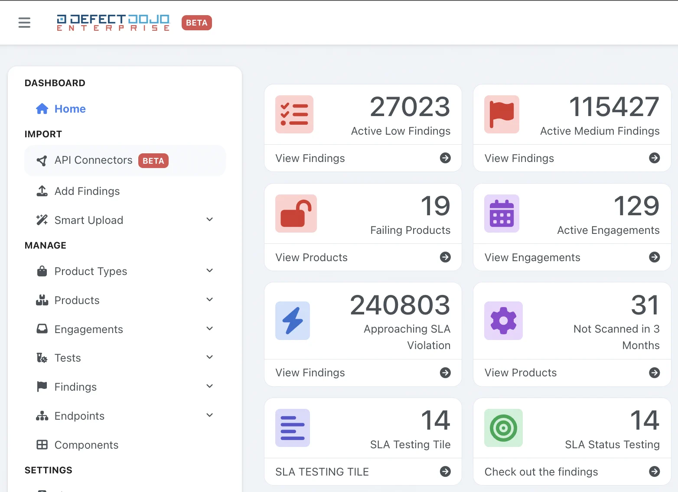
Task: Click the checklist Active Low Findings icon
Action: pos(294,114)
